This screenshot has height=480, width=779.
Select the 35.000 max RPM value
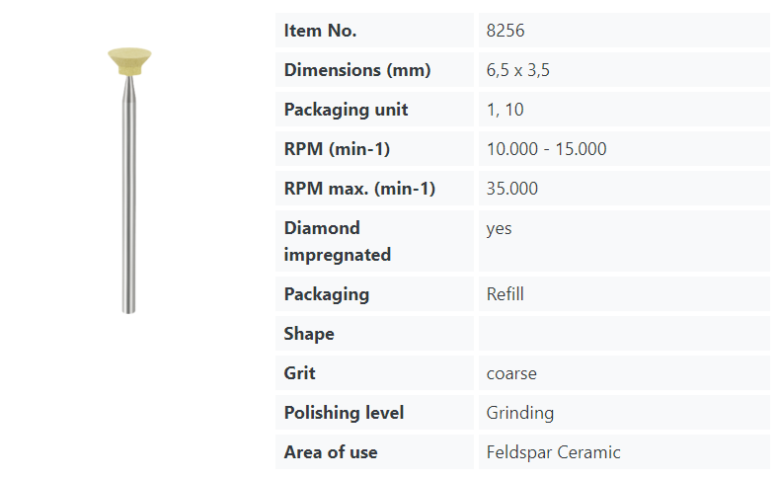tap(512, 189)
